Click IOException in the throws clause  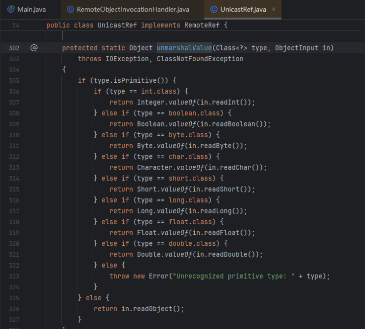pos(127,59)
